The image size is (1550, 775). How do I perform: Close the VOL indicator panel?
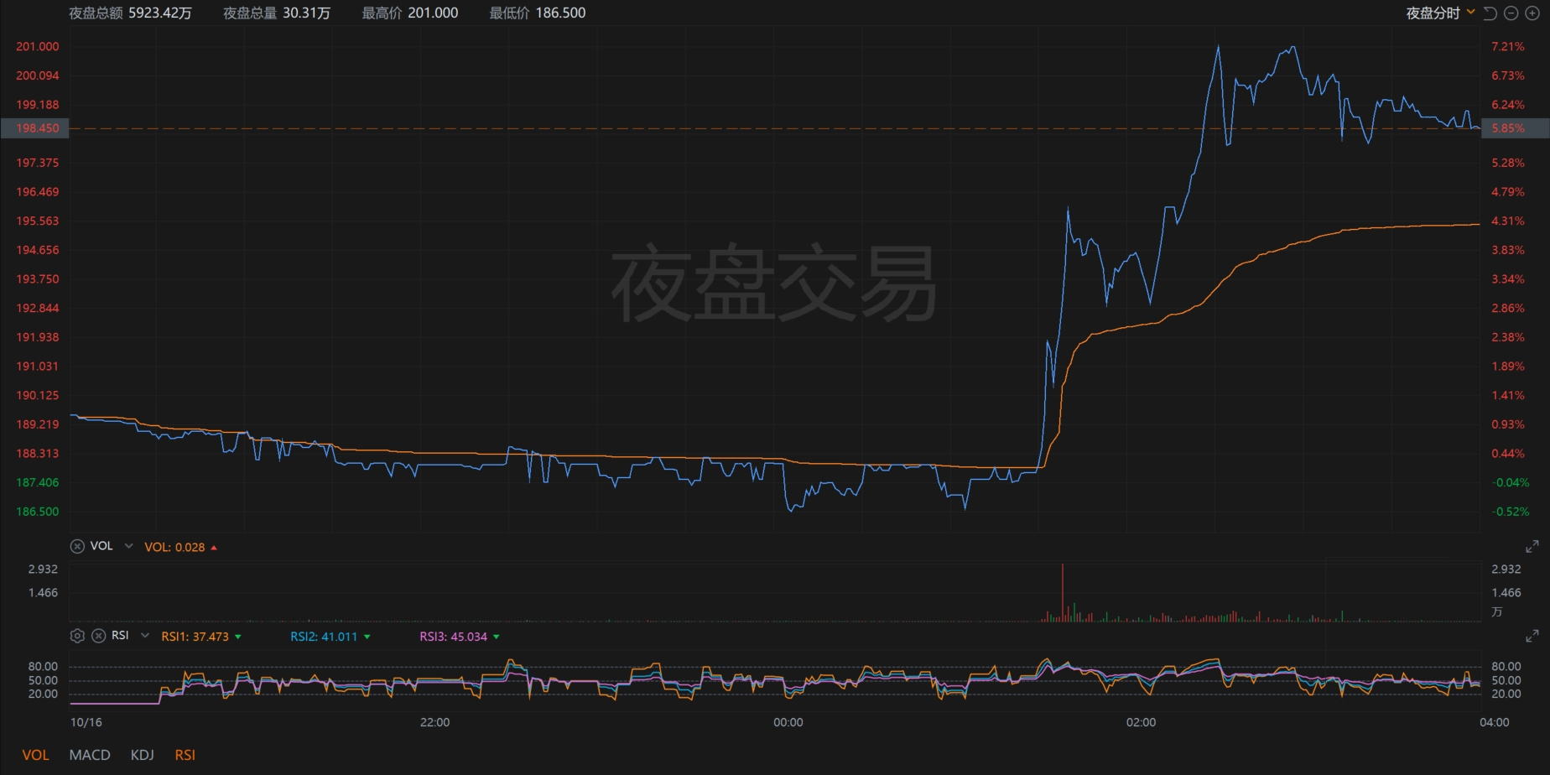(77, 546)
